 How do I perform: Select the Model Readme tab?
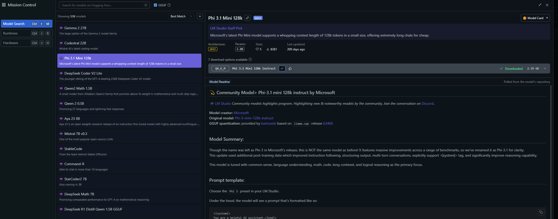220,82
